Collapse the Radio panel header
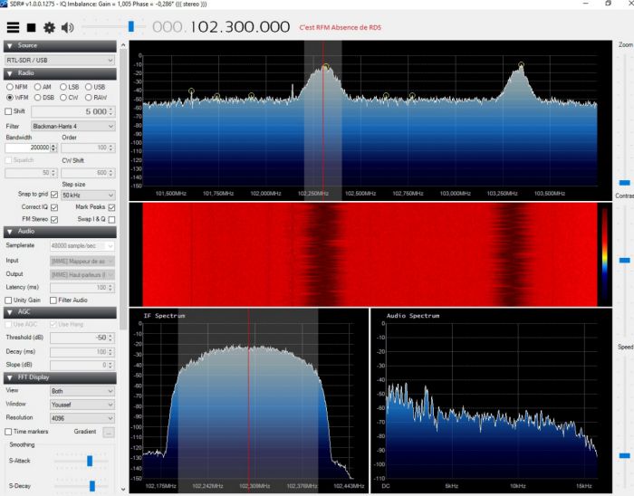Image resolution: width=634 pixels, height=496 pixels. click(x=60, y=73)
